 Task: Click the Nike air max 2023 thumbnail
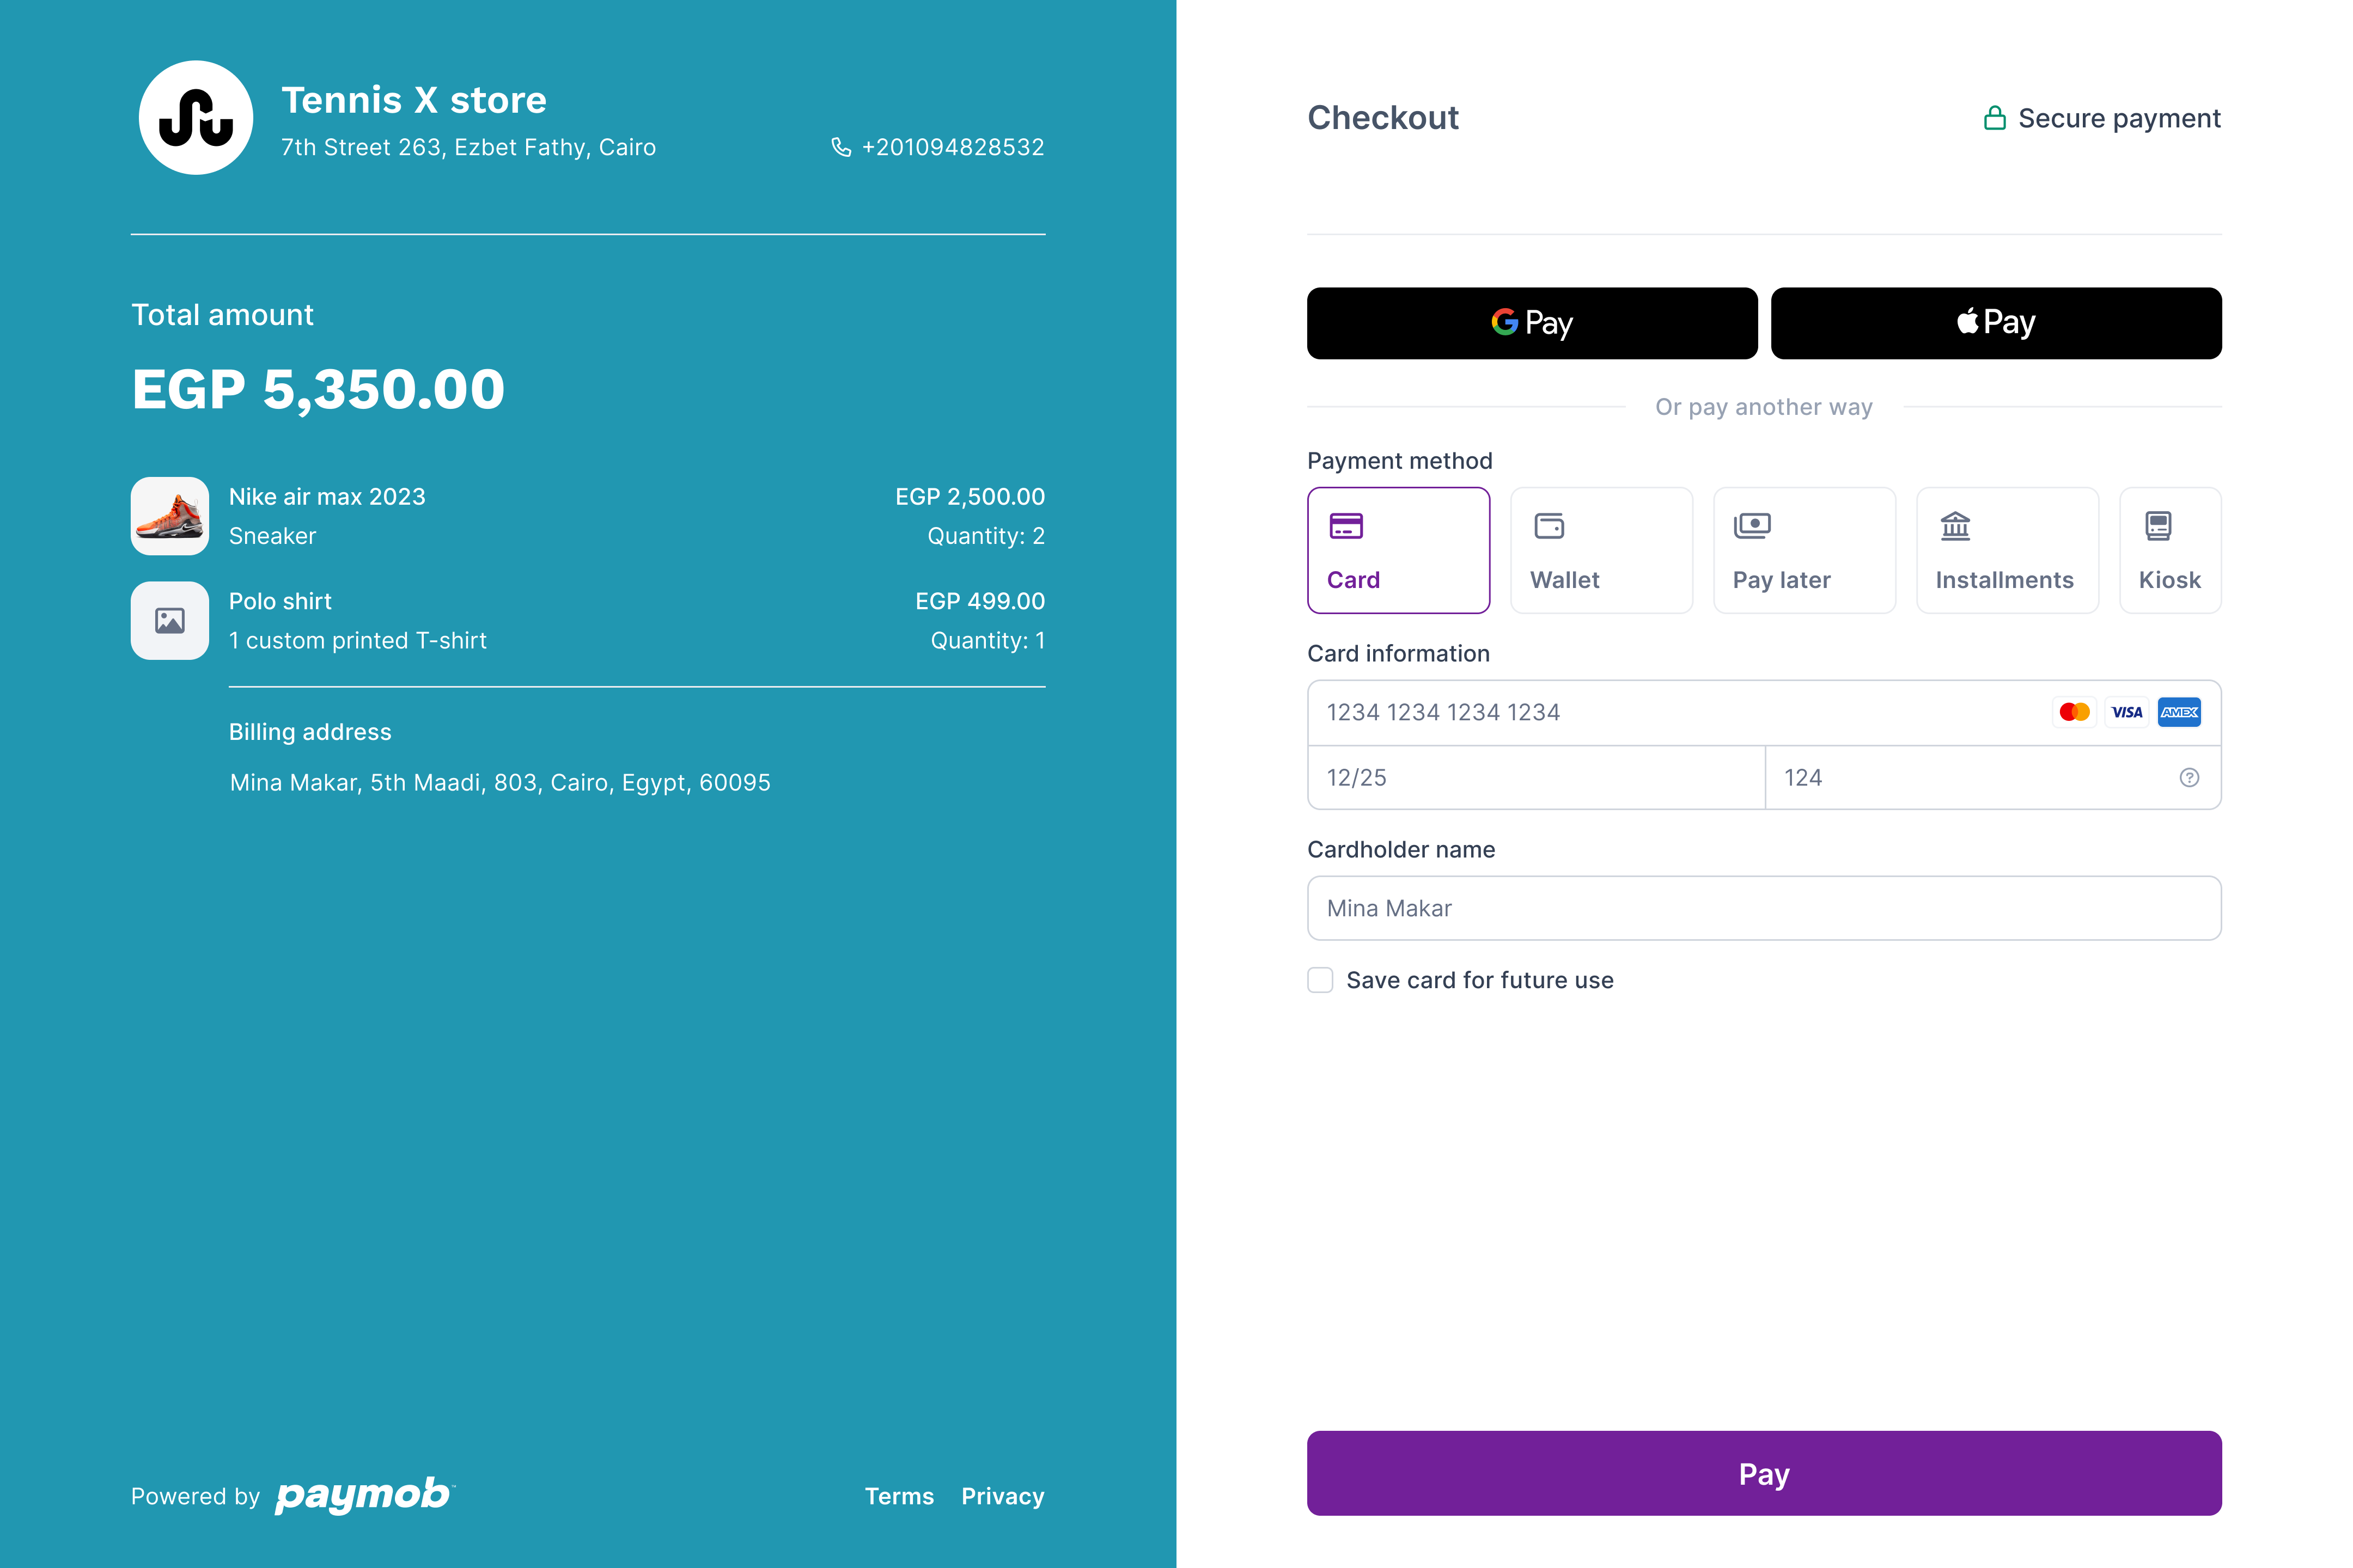pyautogui.click(x=169, y=516)
